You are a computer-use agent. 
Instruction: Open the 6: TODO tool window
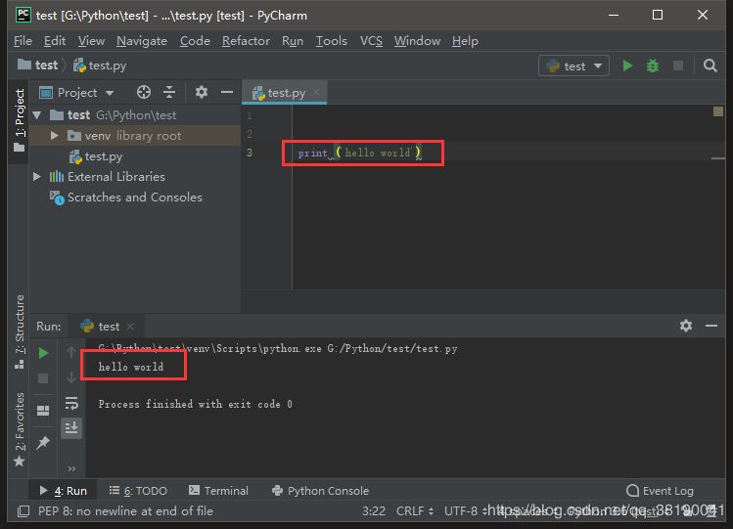138,491
